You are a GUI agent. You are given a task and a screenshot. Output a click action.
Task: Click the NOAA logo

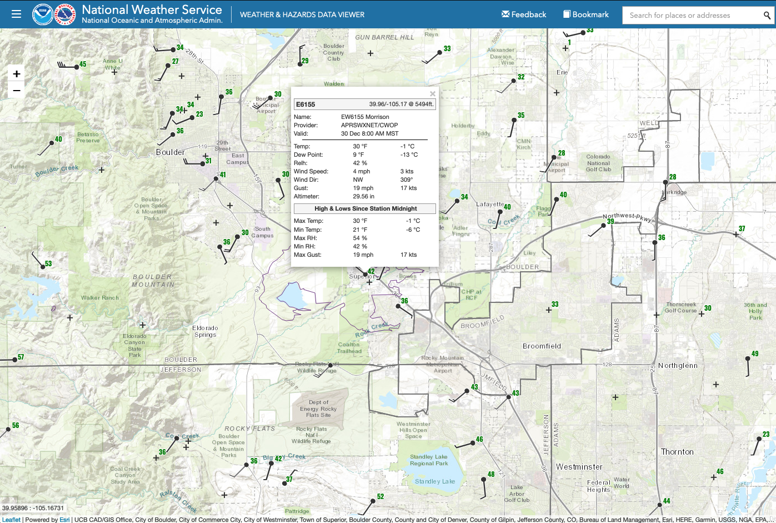43,14
